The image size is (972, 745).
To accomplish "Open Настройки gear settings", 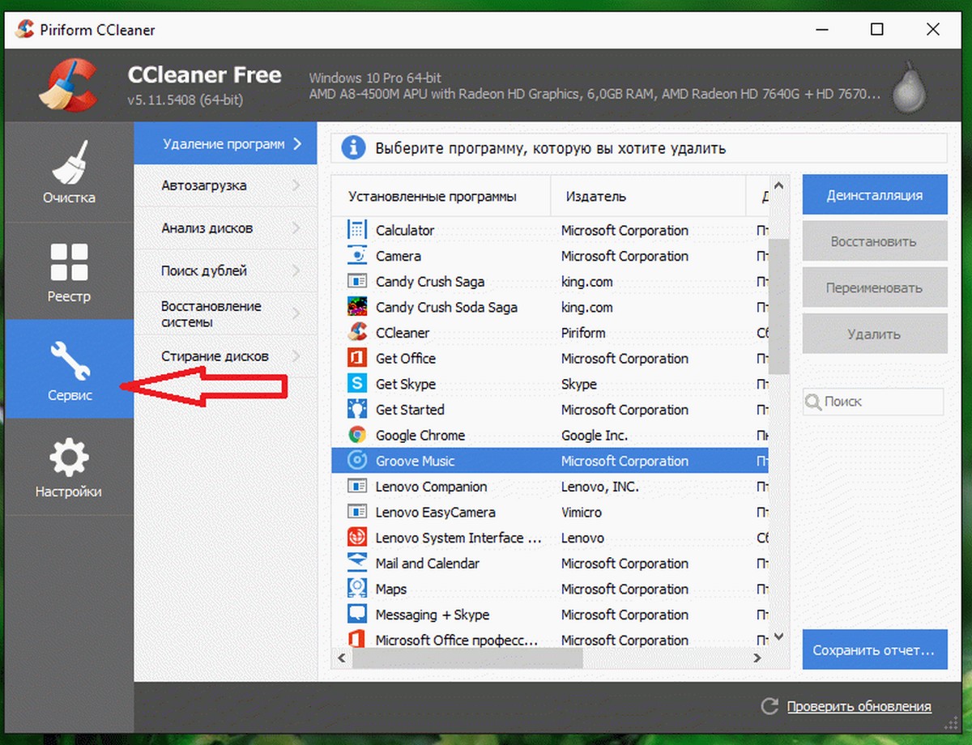I will pyautogui.click(x=69, y=466).
